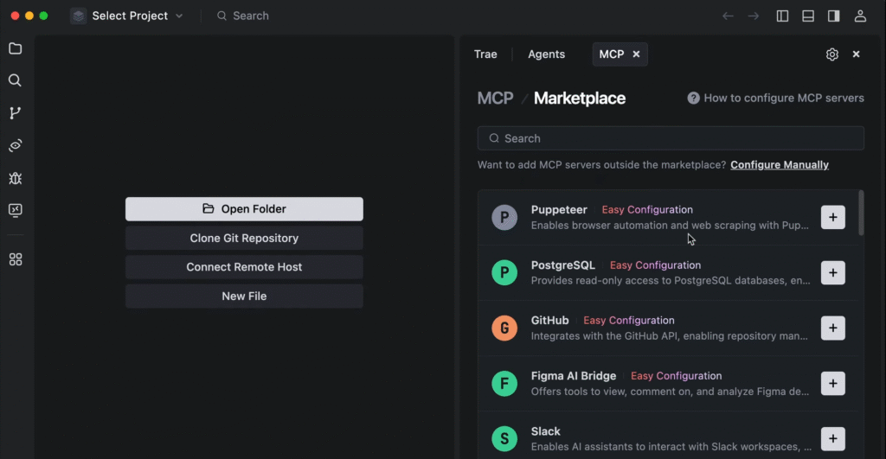Click Clone Git Repository
This screenshot has height=459, width=886.
[x=244, y=239]
